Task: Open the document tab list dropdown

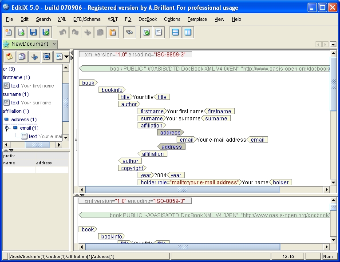Action: click(333, 44)
